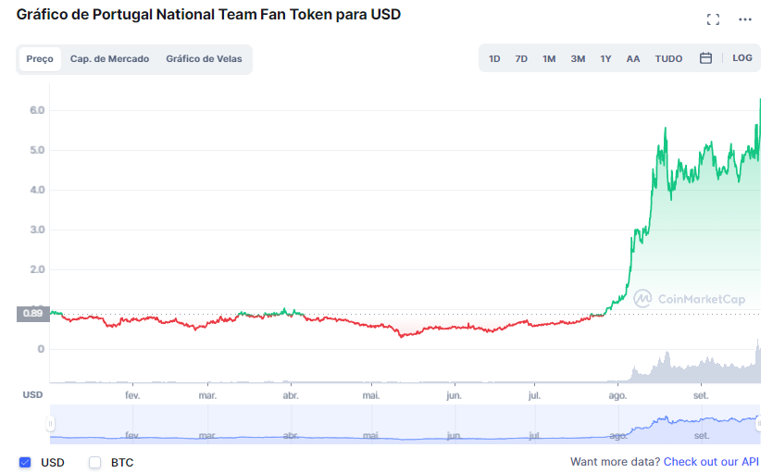
Task: Click the 3.0 y-axis label
Action: point(37,230)
